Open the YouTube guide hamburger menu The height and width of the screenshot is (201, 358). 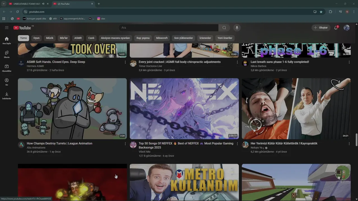click(x=7, y=28)
